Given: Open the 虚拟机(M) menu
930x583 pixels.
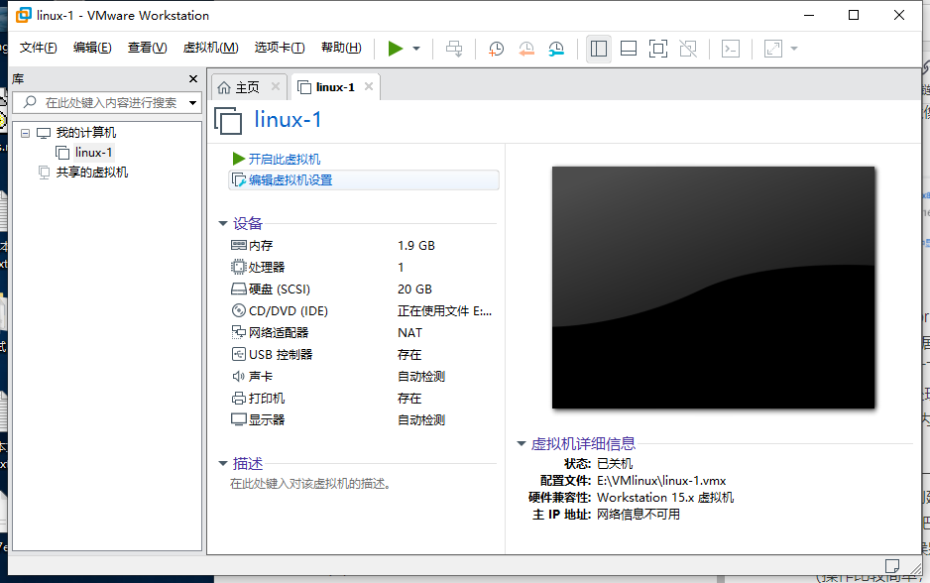Looking at the screenshot, I should (210, 48).
